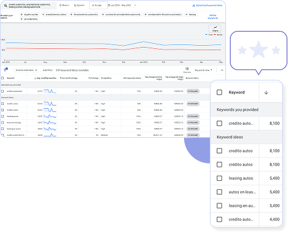Image resolution: width=288 pixels, height=233 pixels.
Task: Click the filter funnel icon
Action: point(6,70)
